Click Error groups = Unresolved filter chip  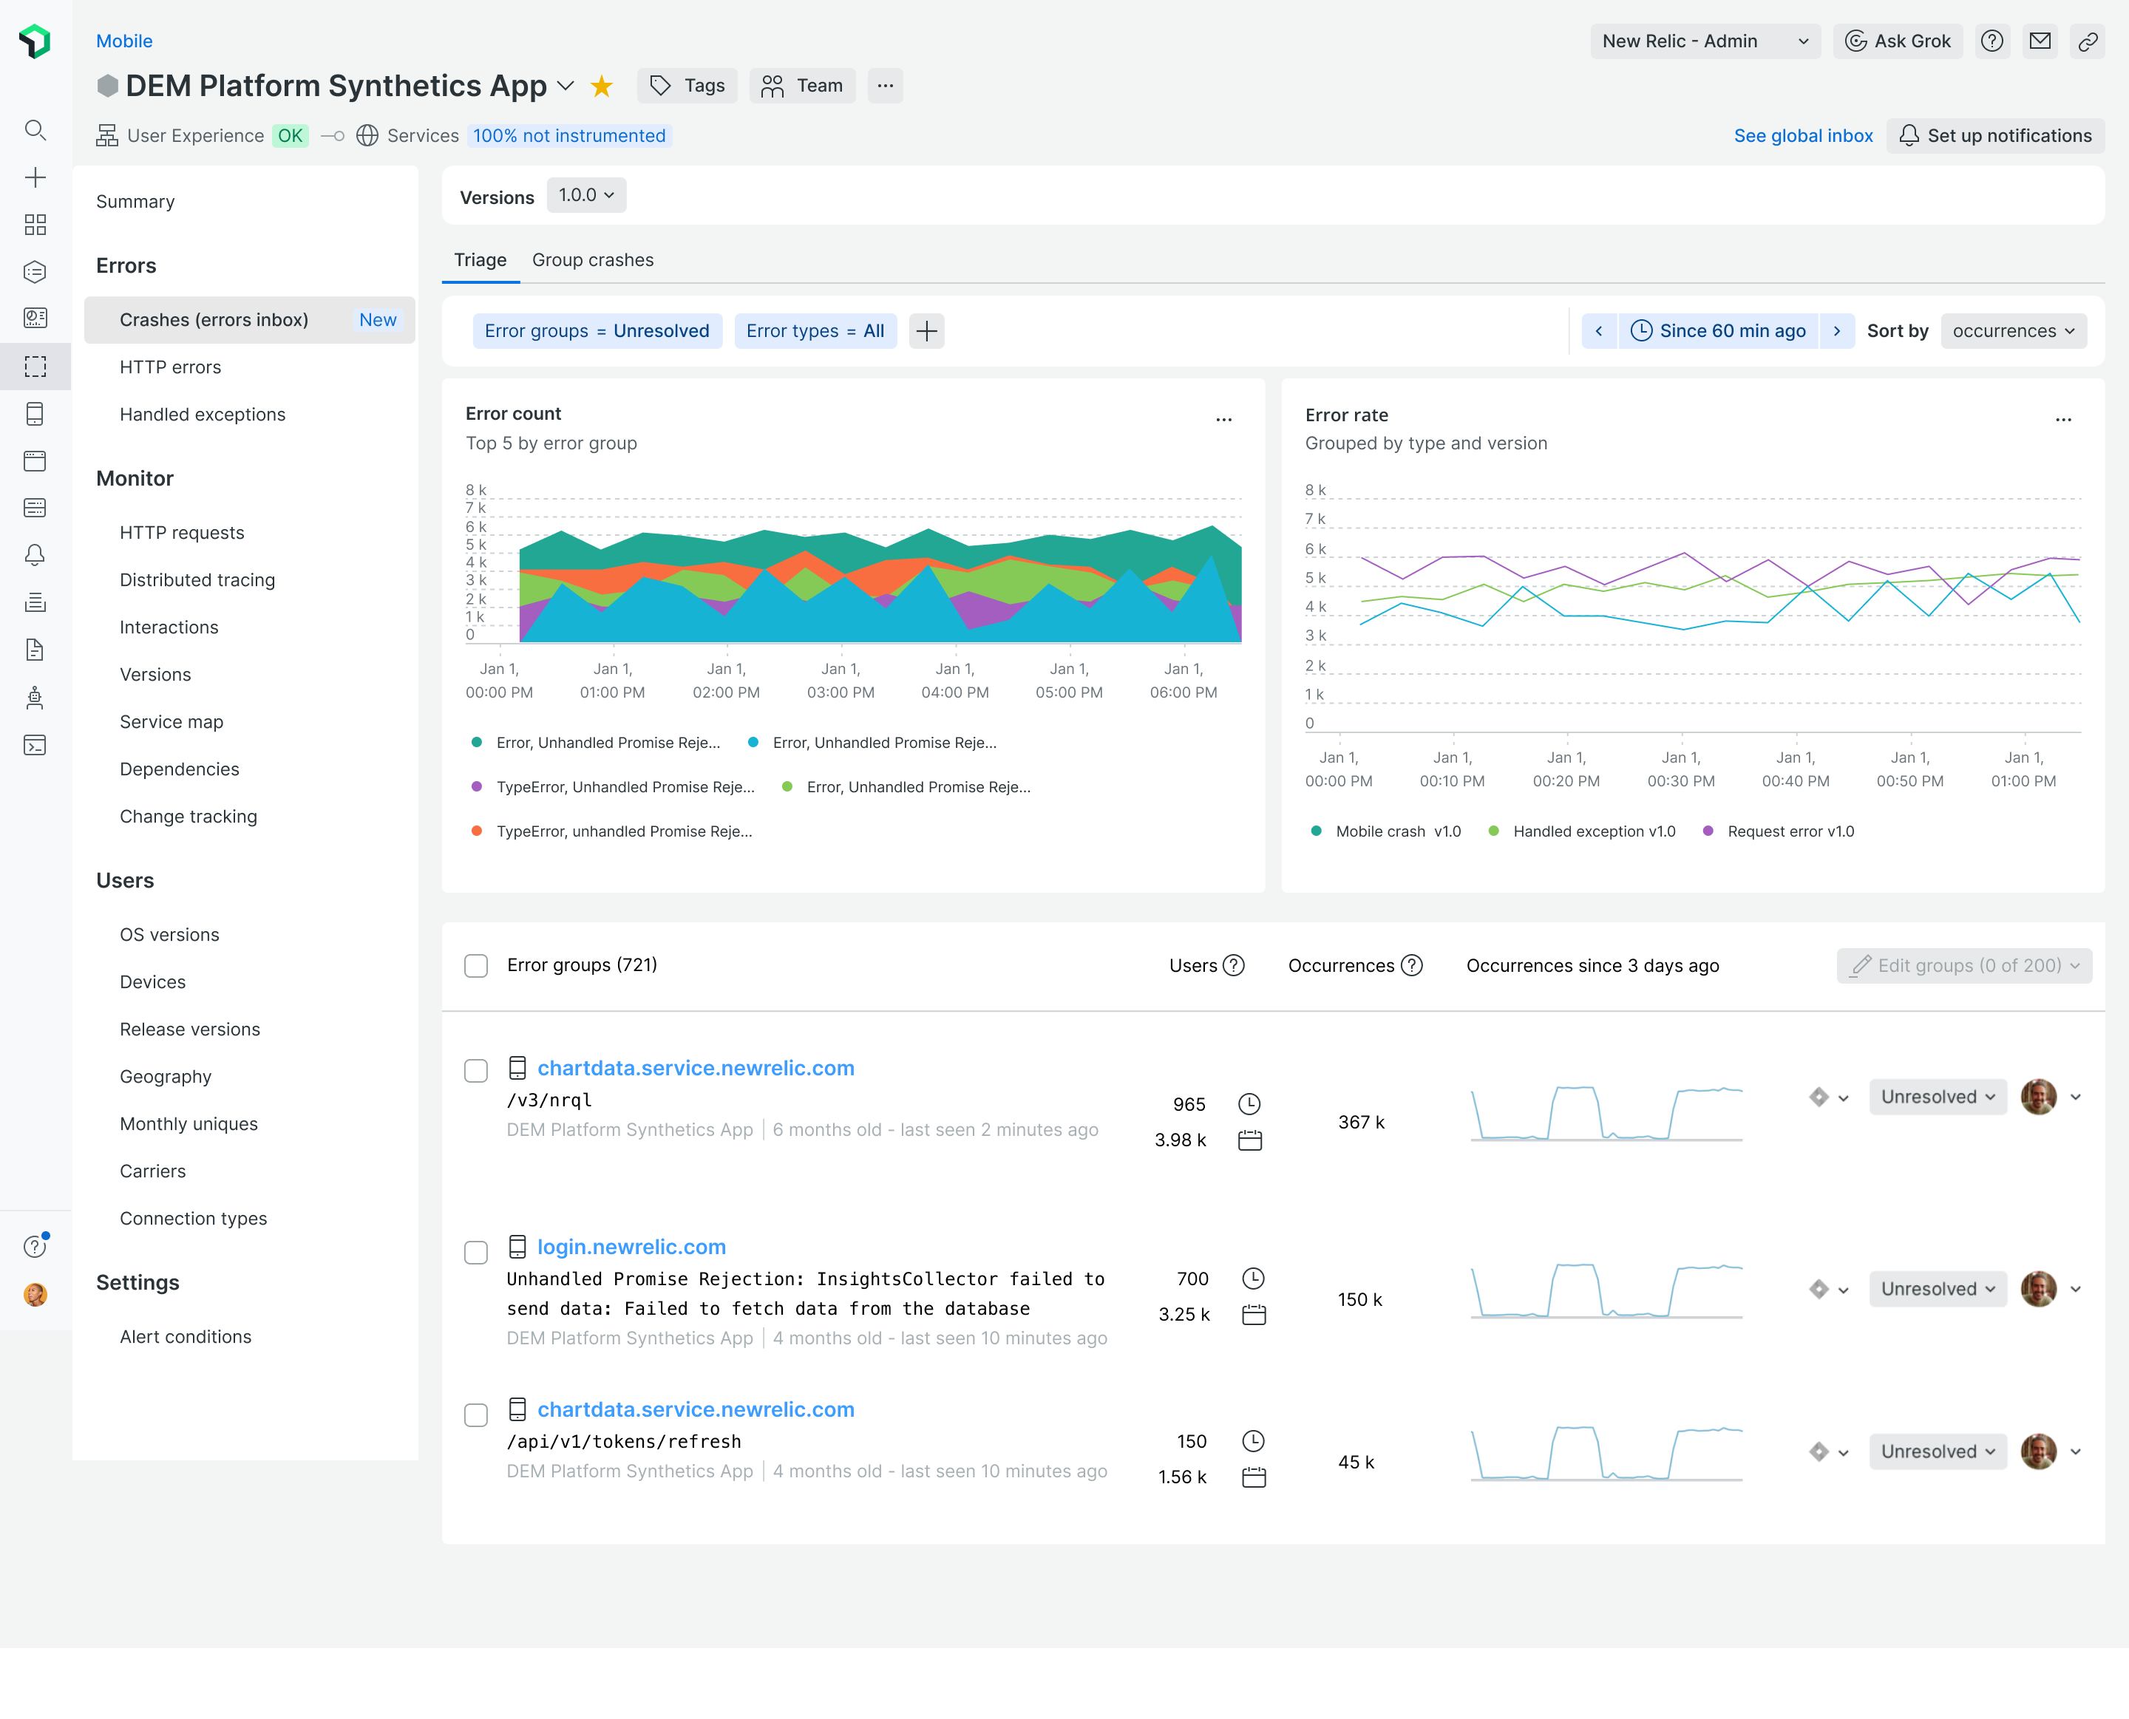click(x=597, y=331)
